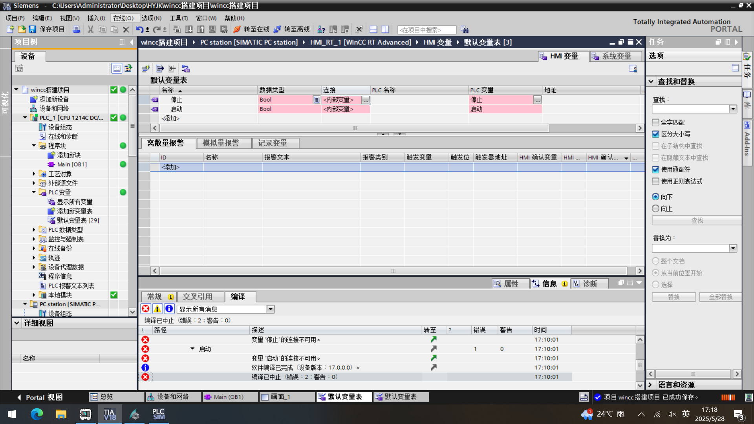Viewport: 754px width, 424px height.
Task: Click the 转至在线 button
Action: [252, 29]
